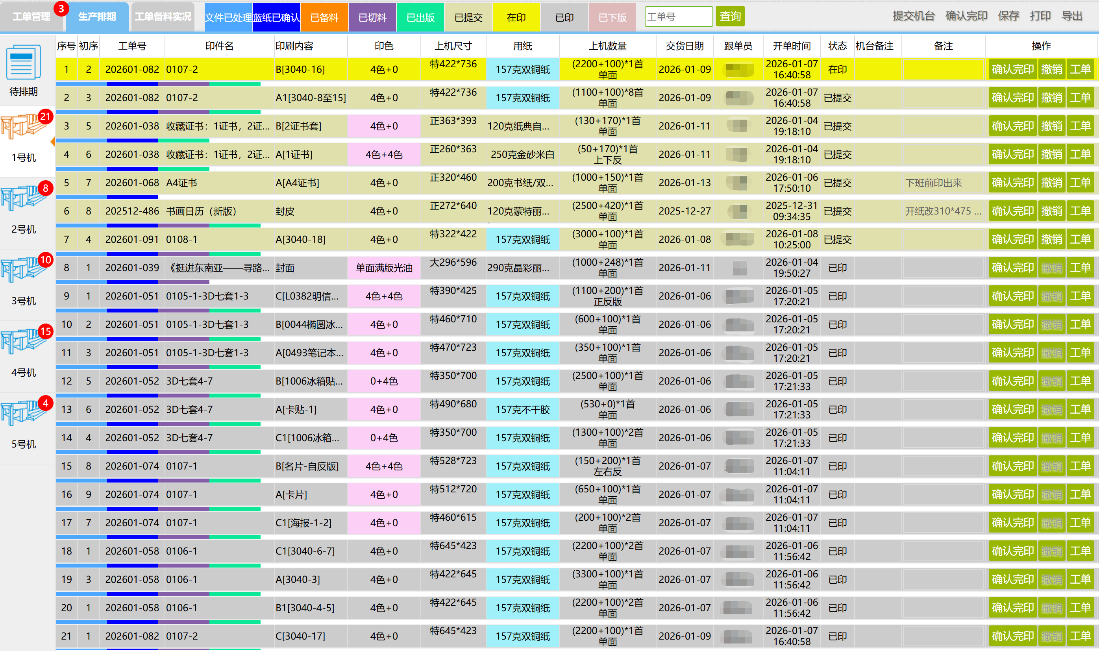Click 撤销 for row 5 A4证书
1099x651 pixels.
(x=1051, y=183)
